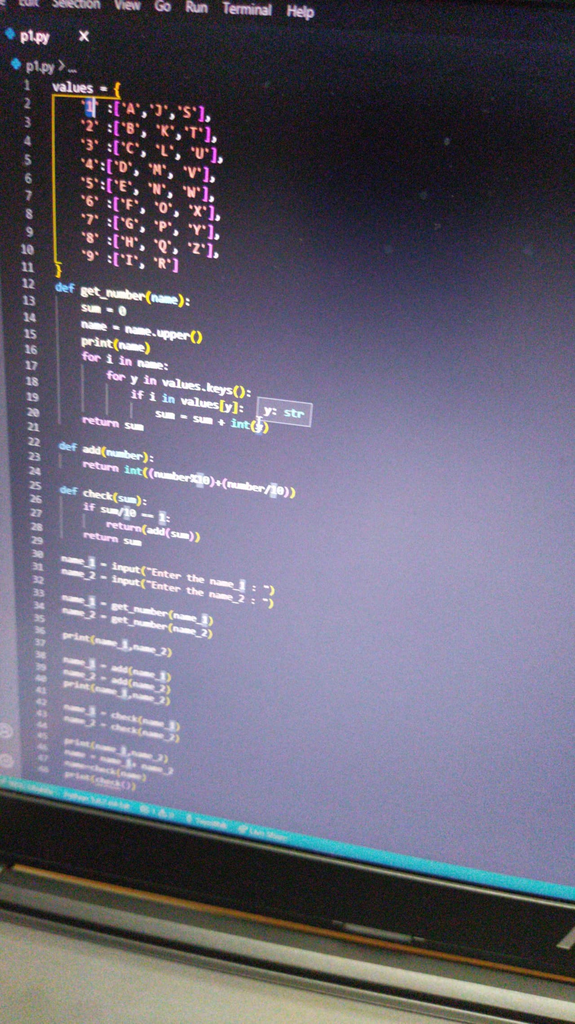
Task: Open the Terminal menu
Action: click(x=247, y=9)
